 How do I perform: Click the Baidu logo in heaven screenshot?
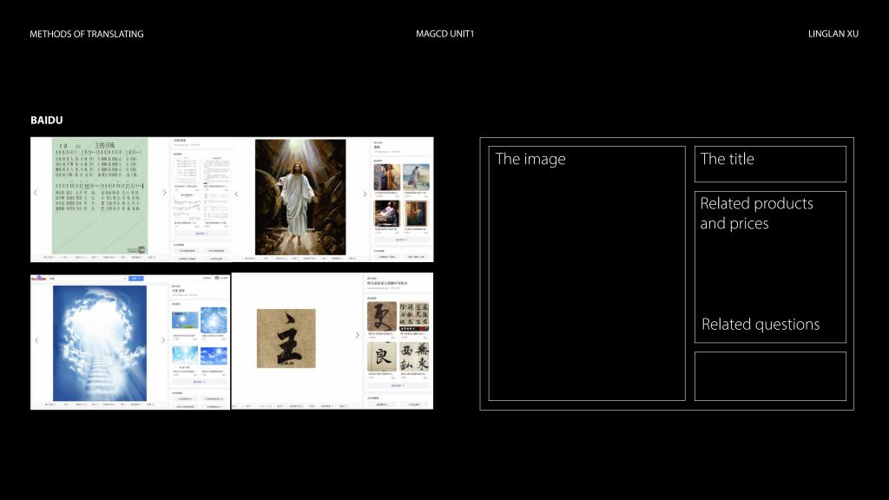click(38, 279)
